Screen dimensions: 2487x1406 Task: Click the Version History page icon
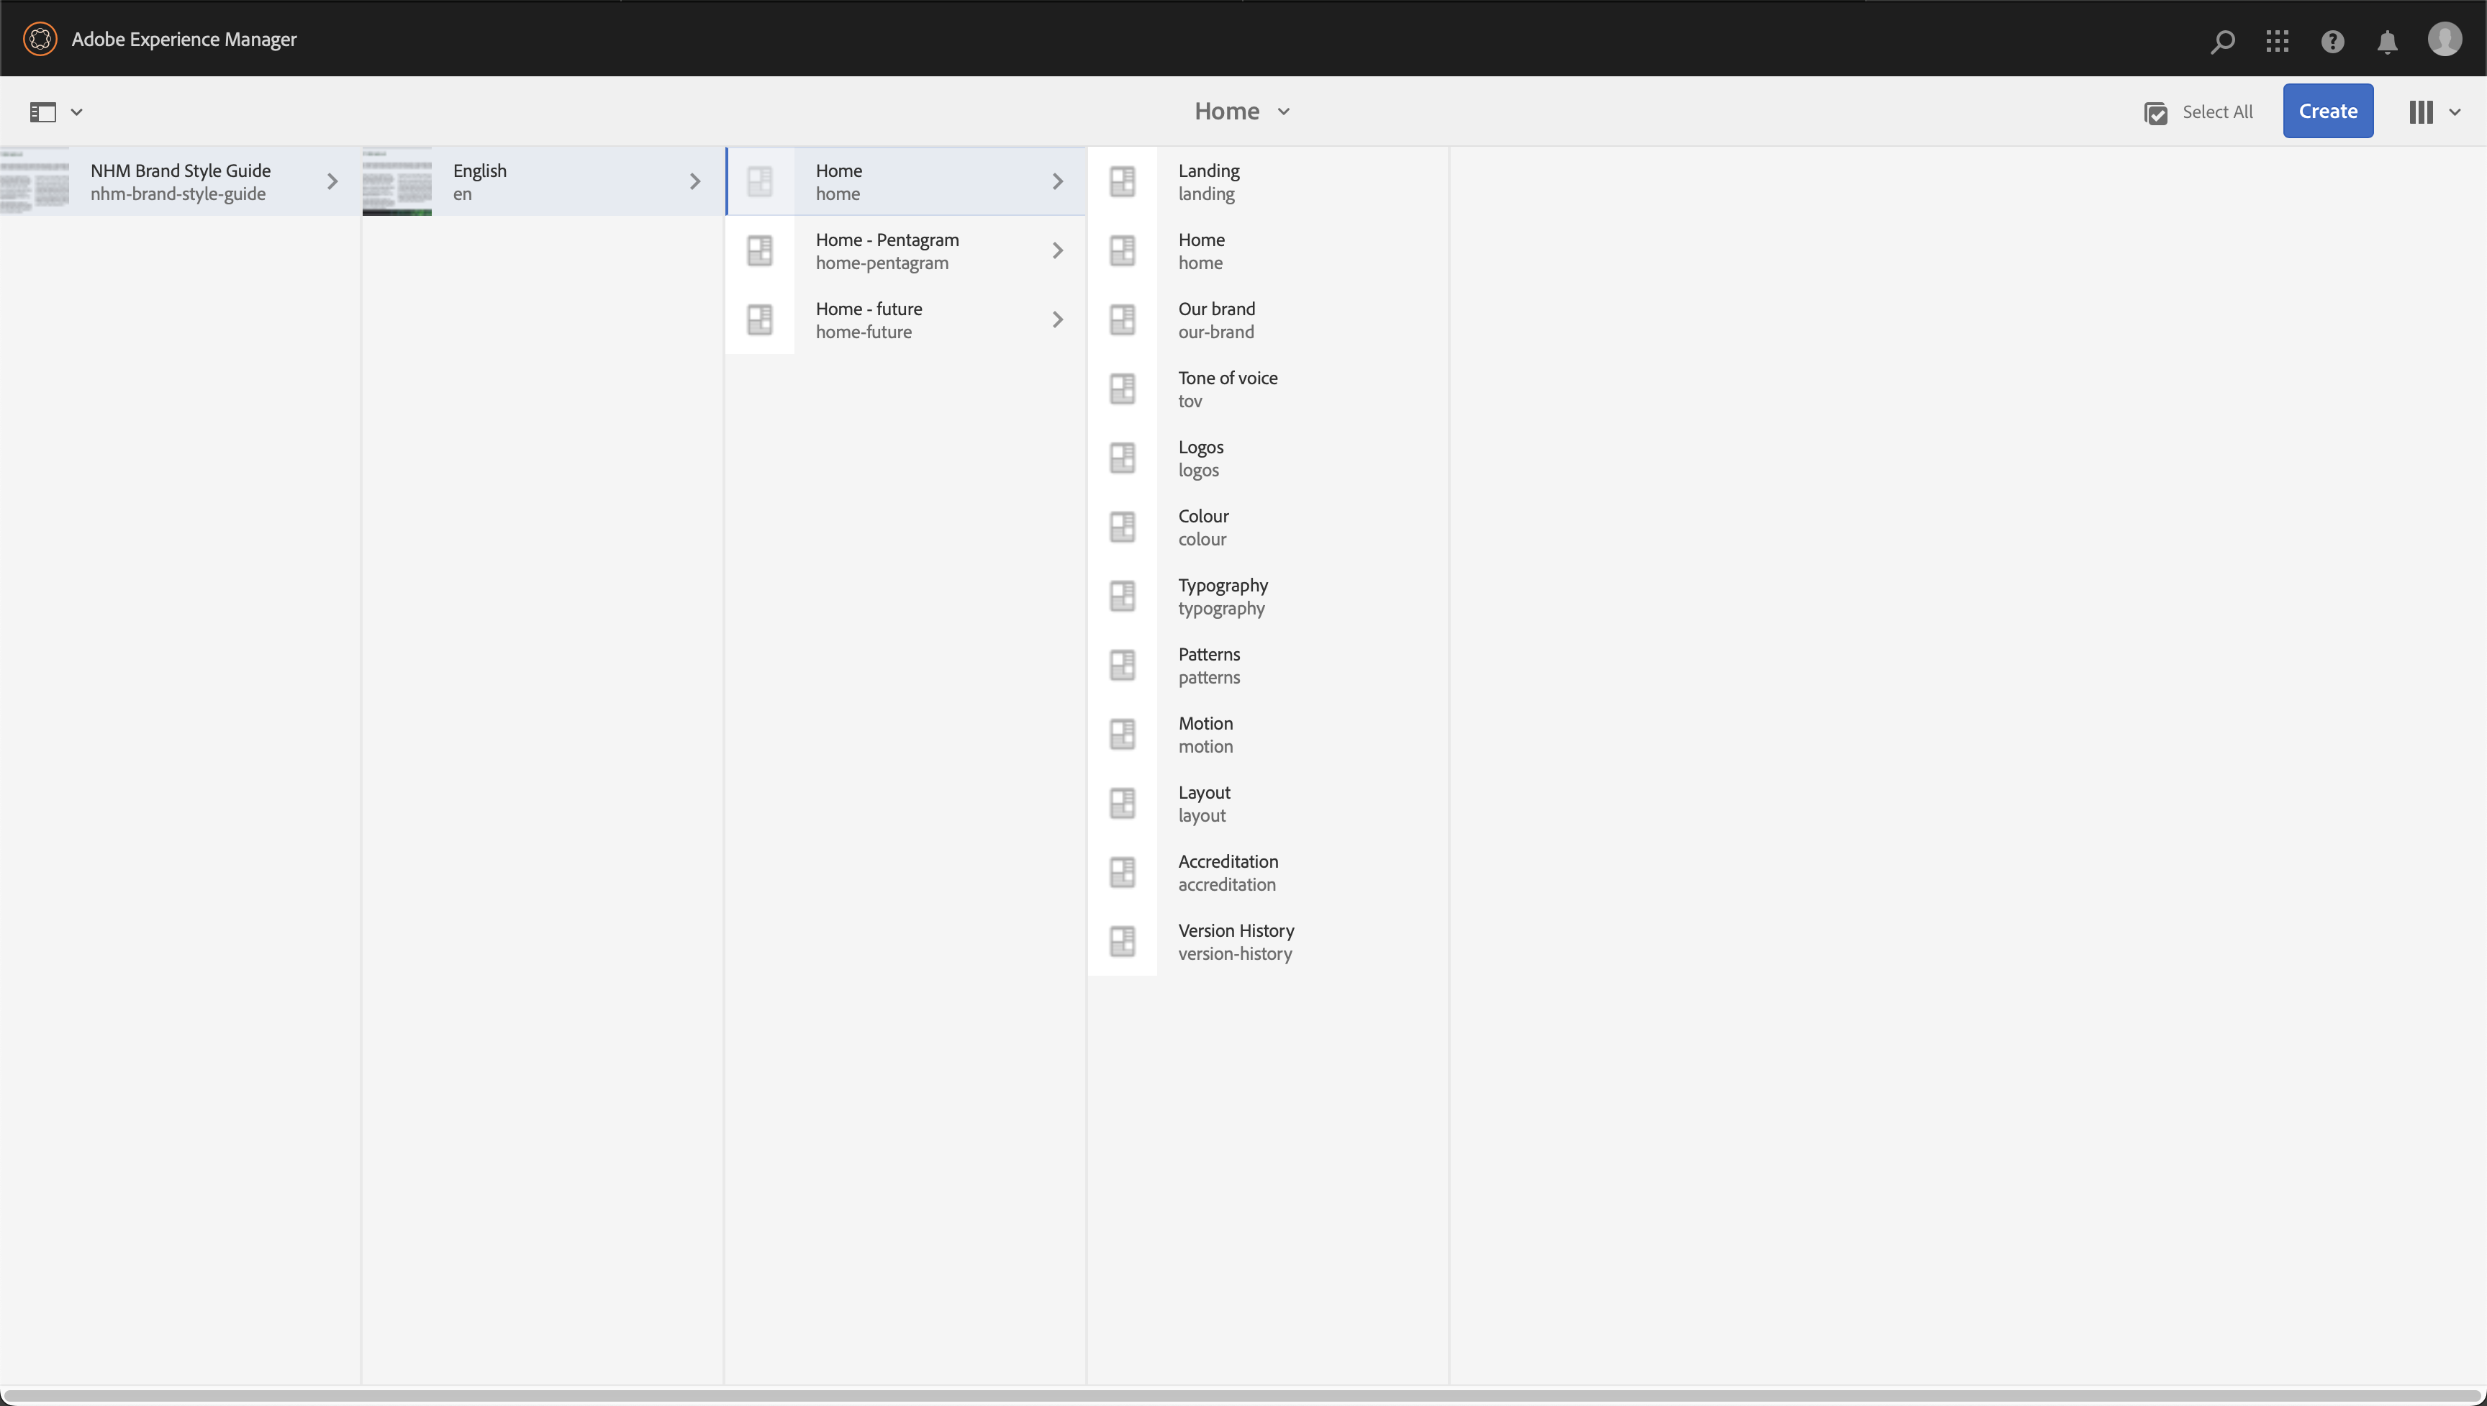coord(1122,941)
